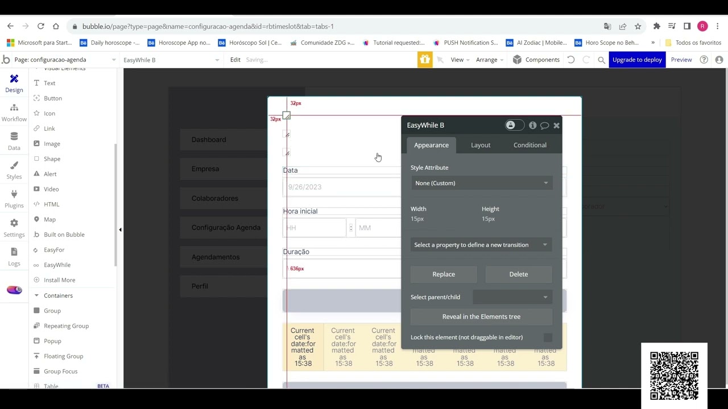Click Upgrade to deploy button

coord(637,60)
